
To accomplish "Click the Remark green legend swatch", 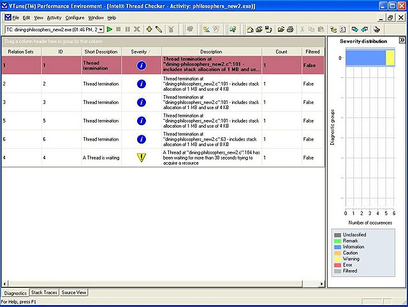I will pyautogui.click(x=337, y=241).
